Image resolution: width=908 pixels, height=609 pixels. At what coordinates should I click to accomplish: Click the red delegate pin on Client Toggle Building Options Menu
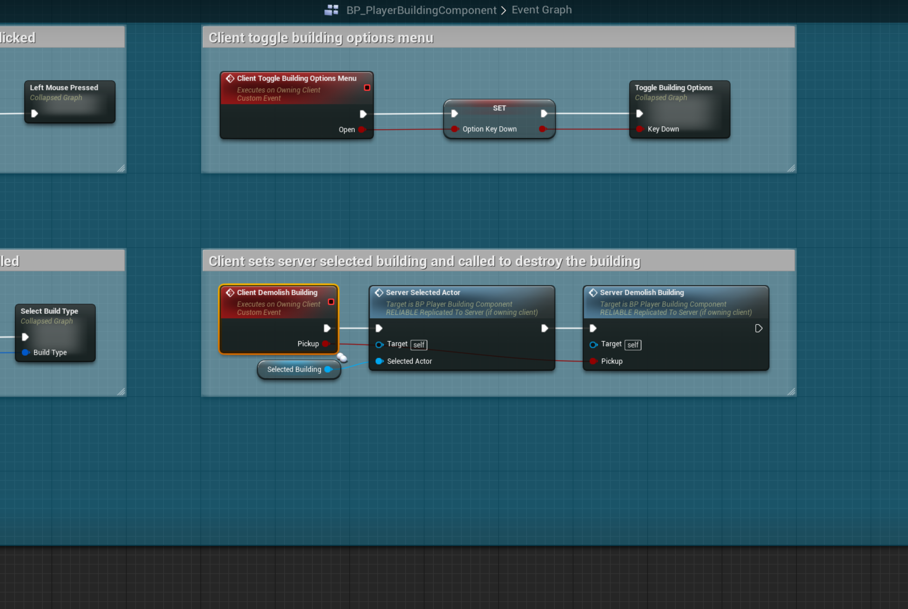(x=367, y=88)
